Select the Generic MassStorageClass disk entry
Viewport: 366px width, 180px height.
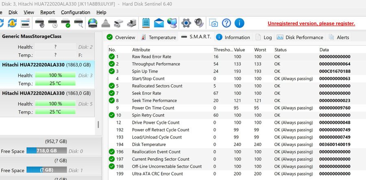tap(49, 36)
